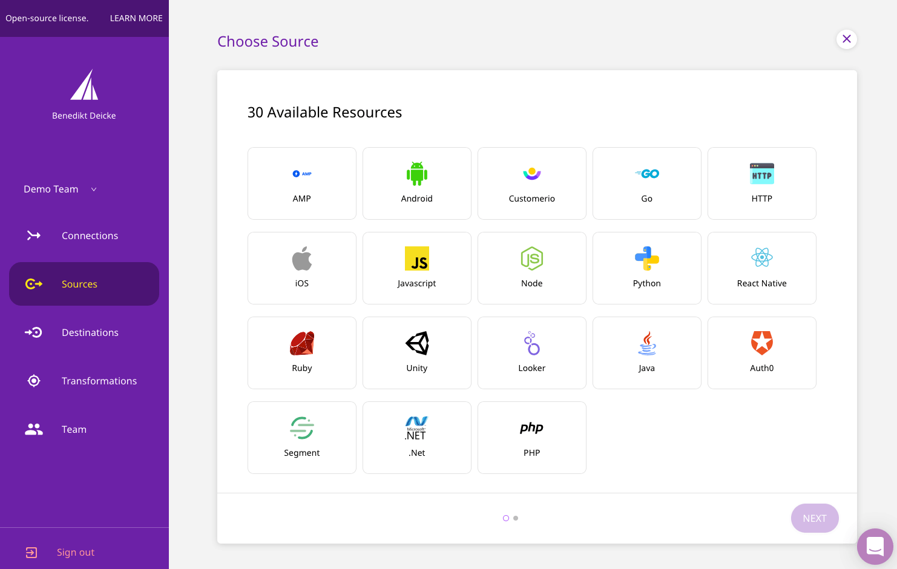Select the PHP source tile
This screenshot has width=897, height=569.
(531, 437)
